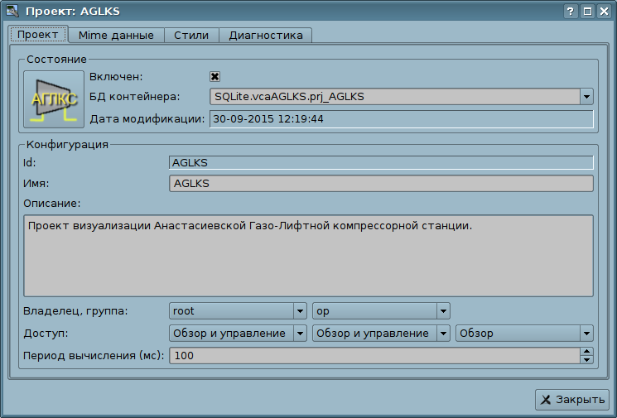Select the Диагностика tab

point(265,35)
